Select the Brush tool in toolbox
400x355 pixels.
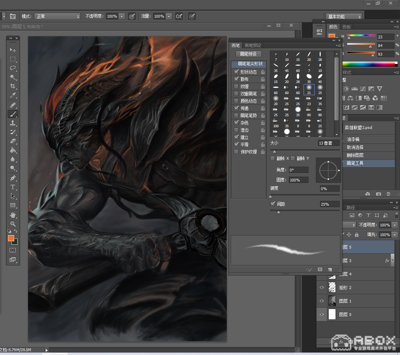[x=13, y=114]
